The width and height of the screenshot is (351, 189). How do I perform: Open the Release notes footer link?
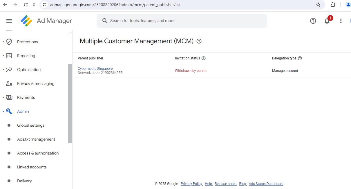(225, 184)
